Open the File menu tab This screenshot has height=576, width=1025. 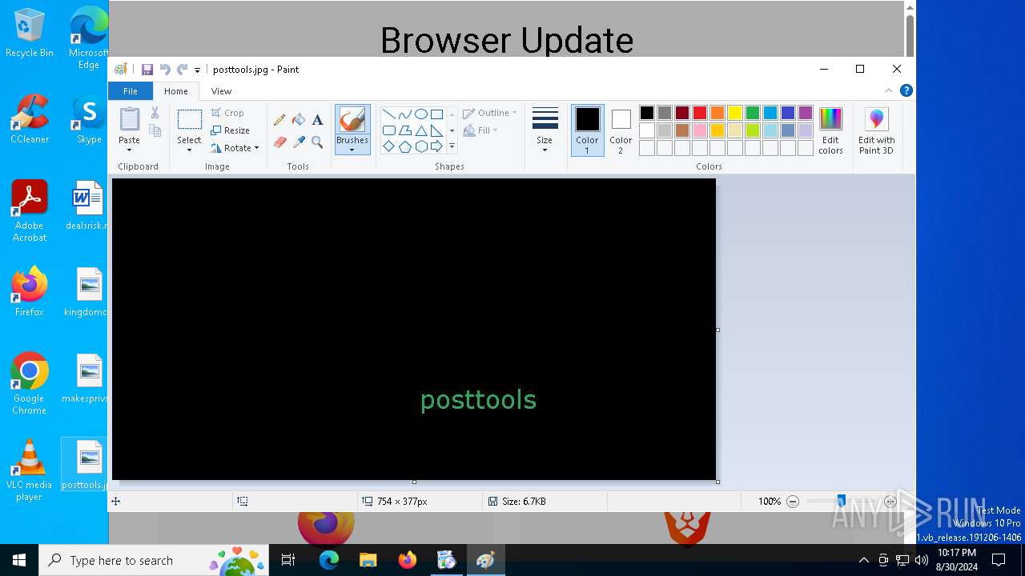pos(130,91)
